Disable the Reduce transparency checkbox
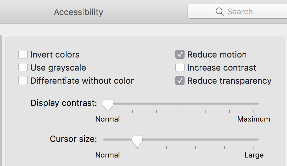The height and width of the screenshot is (166, 287). point(180,81)
